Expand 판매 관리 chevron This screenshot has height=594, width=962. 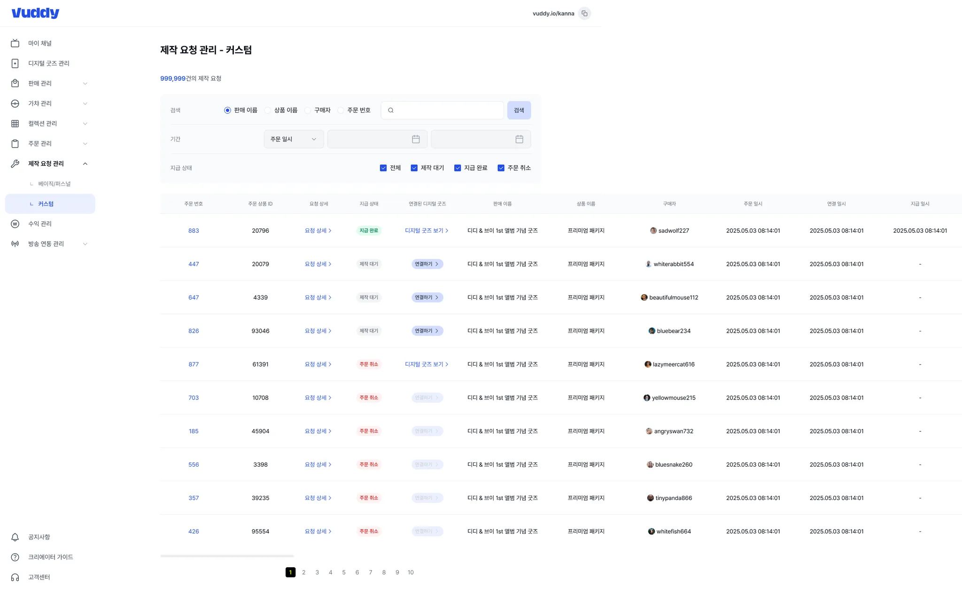pyautogui.click(x=85, y=84)
